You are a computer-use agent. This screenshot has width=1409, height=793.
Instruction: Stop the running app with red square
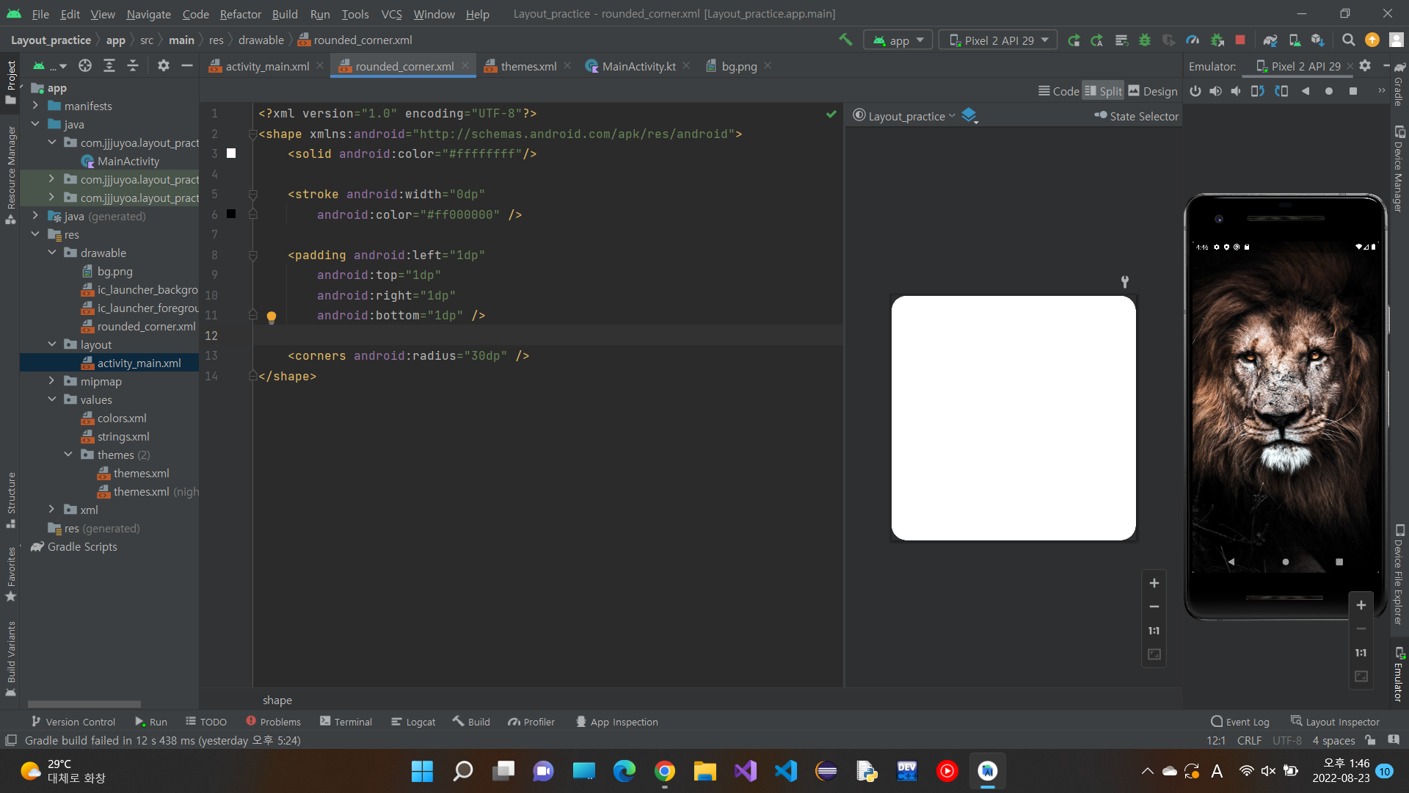[x=1240, y=40]
